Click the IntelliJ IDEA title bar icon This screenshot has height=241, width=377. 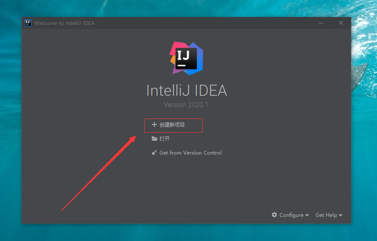(x=28, y=23)
